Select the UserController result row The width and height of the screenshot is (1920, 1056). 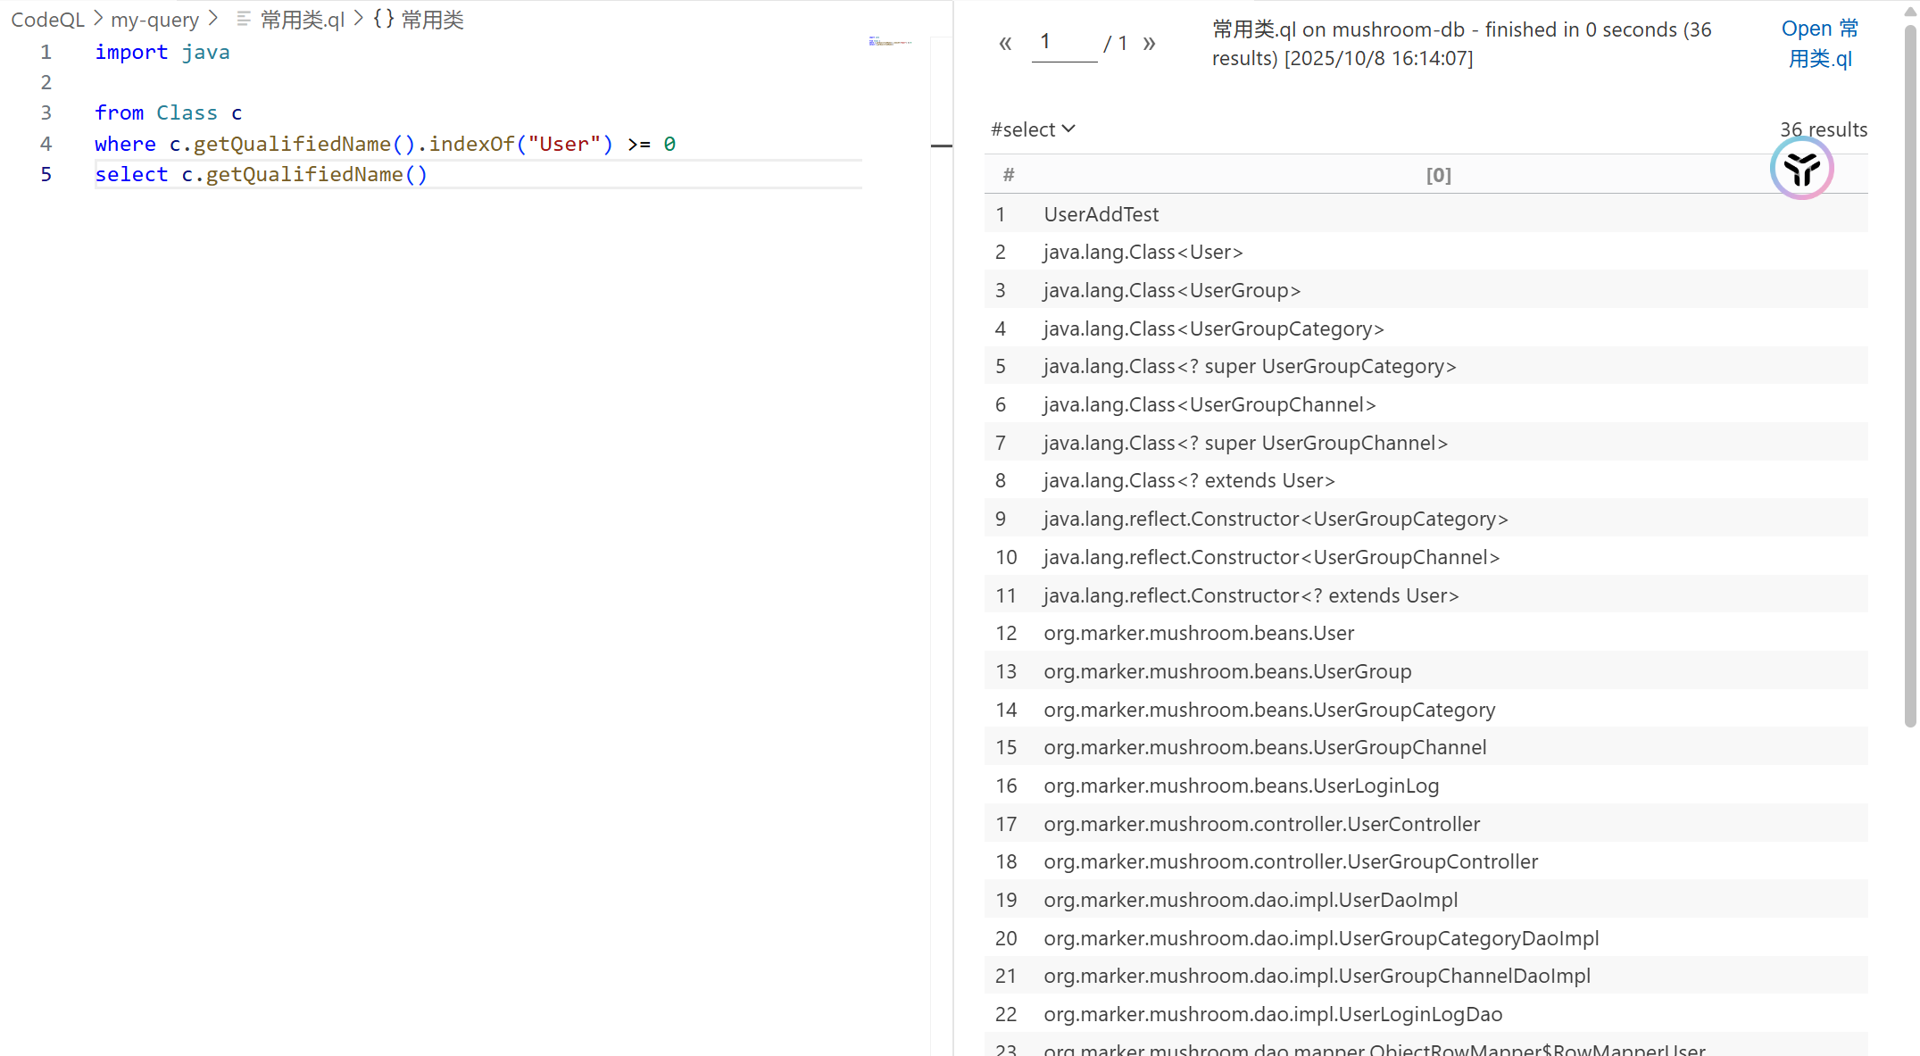tap(1261, 824)
